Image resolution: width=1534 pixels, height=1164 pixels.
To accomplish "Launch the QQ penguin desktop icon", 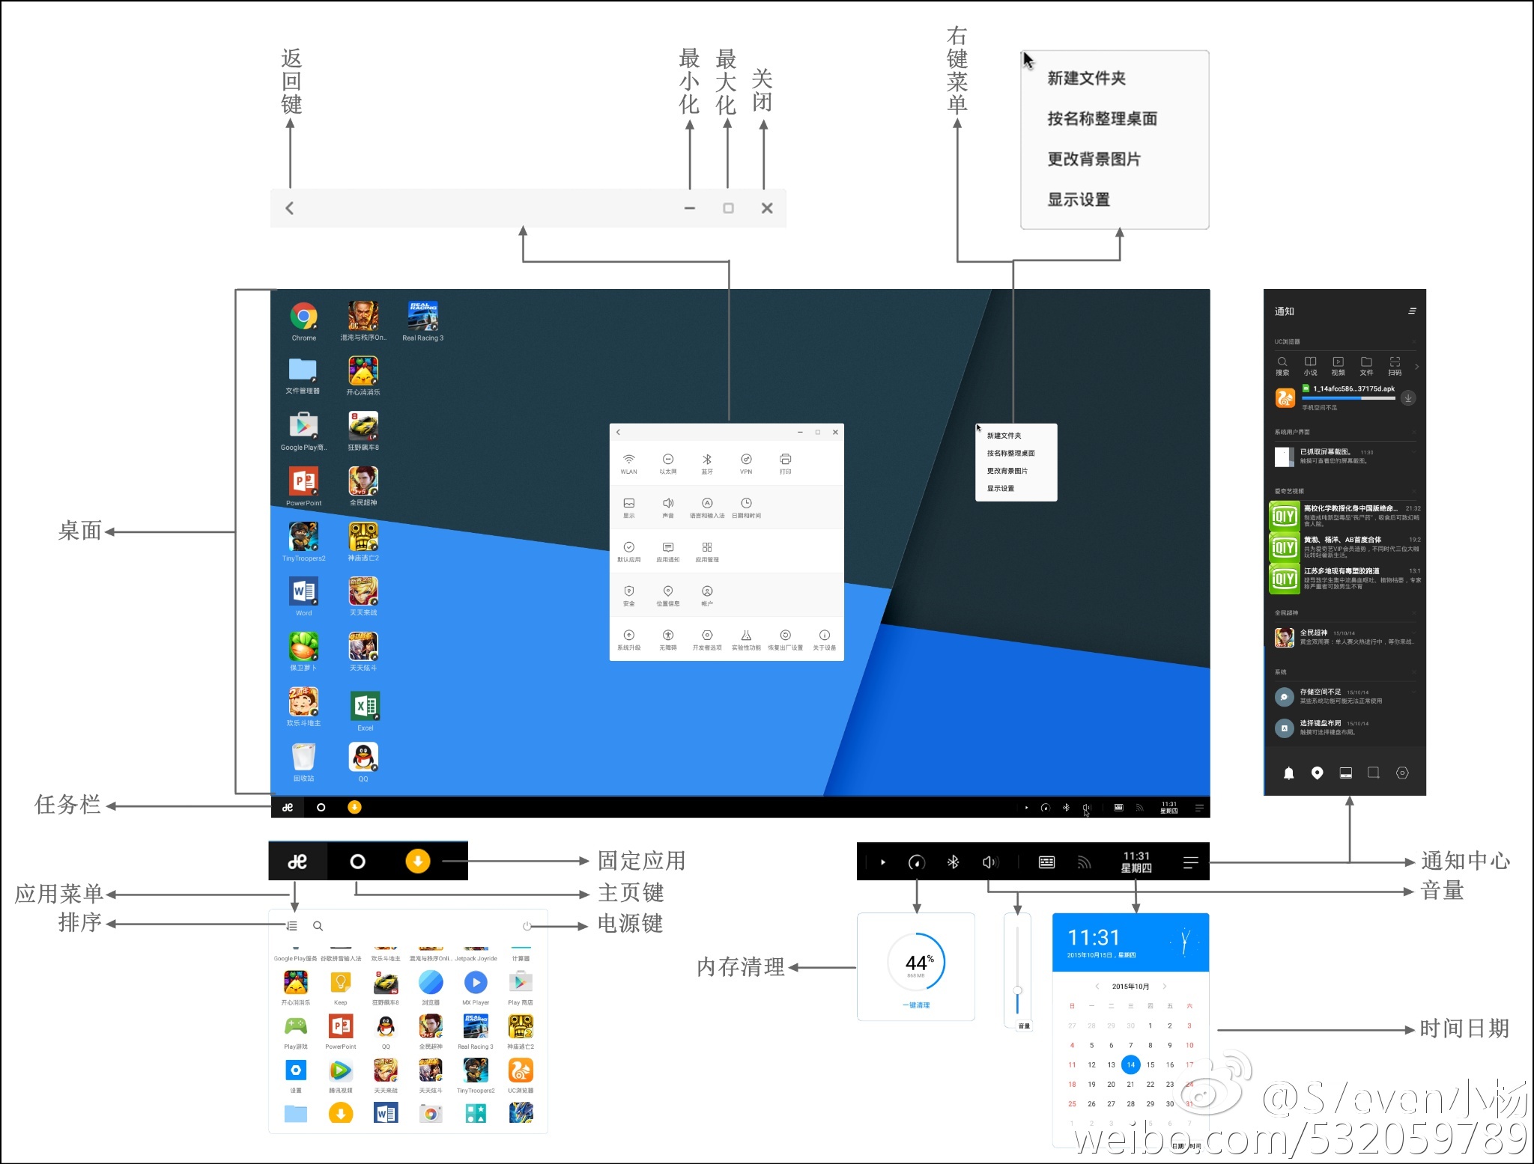I will point(363,757).
